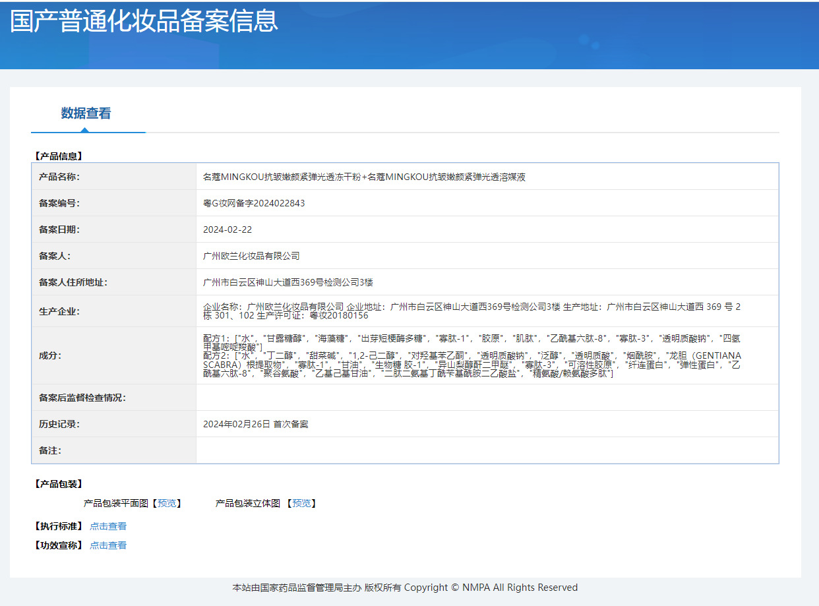Click the 产品包装立体图 label
819x606 pixels.
(x=248, y=503)
